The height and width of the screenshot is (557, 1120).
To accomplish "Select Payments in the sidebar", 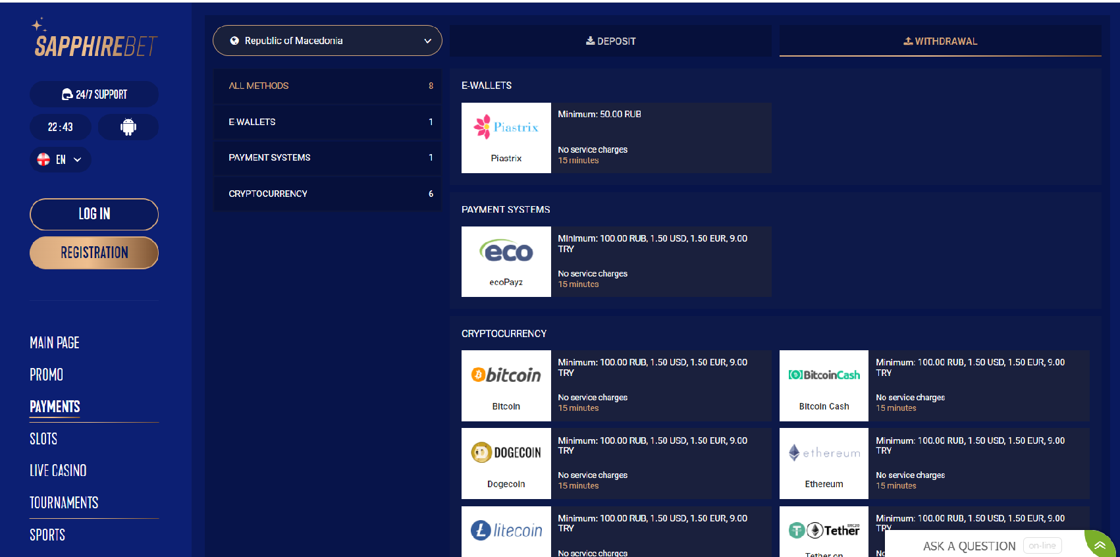I will (x=55, y=406).
